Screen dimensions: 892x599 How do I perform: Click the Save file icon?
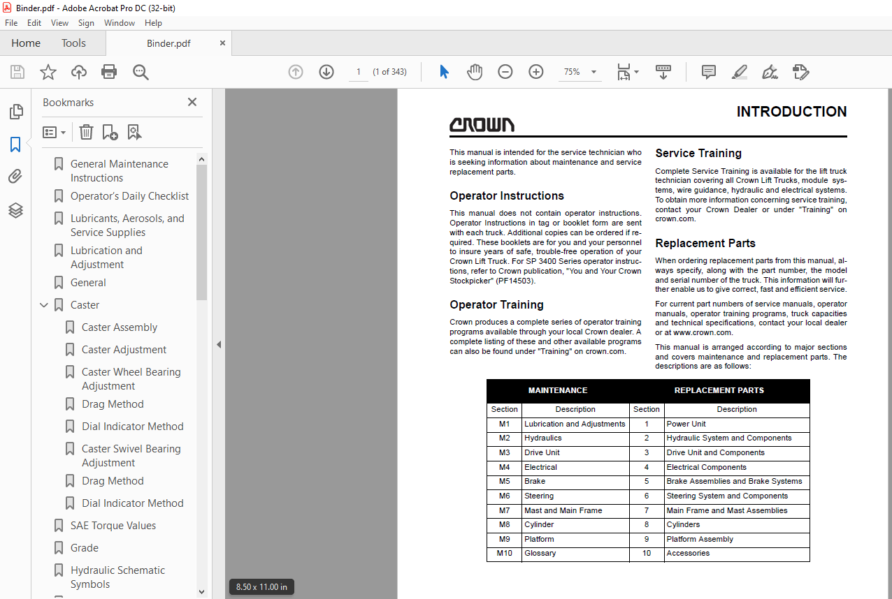[x=17, y=72]
